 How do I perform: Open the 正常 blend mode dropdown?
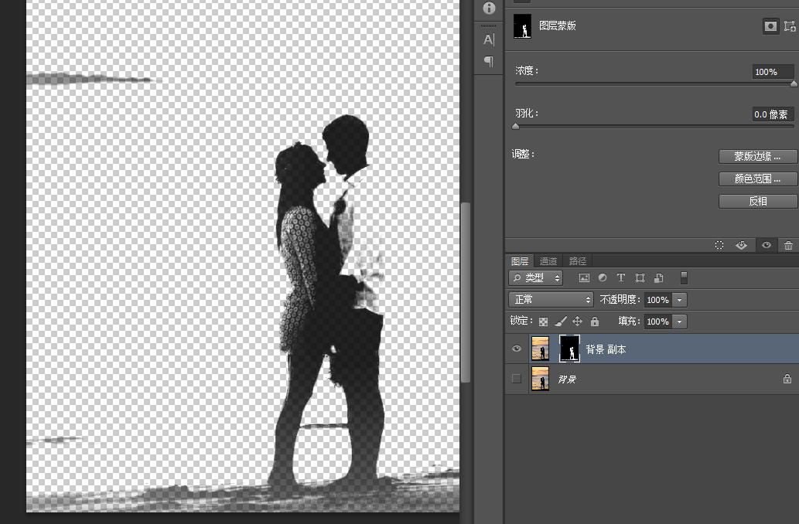pyautogui.click(x=551, y=300)
